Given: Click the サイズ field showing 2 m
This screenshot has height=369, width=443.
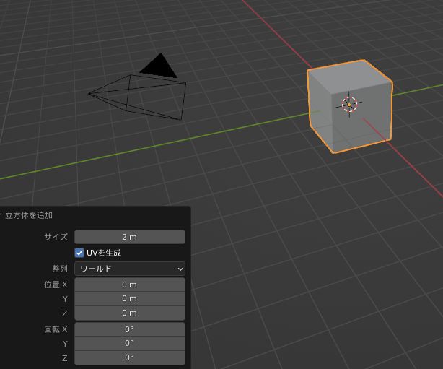Looking at the screenshot, I should 130,237.
